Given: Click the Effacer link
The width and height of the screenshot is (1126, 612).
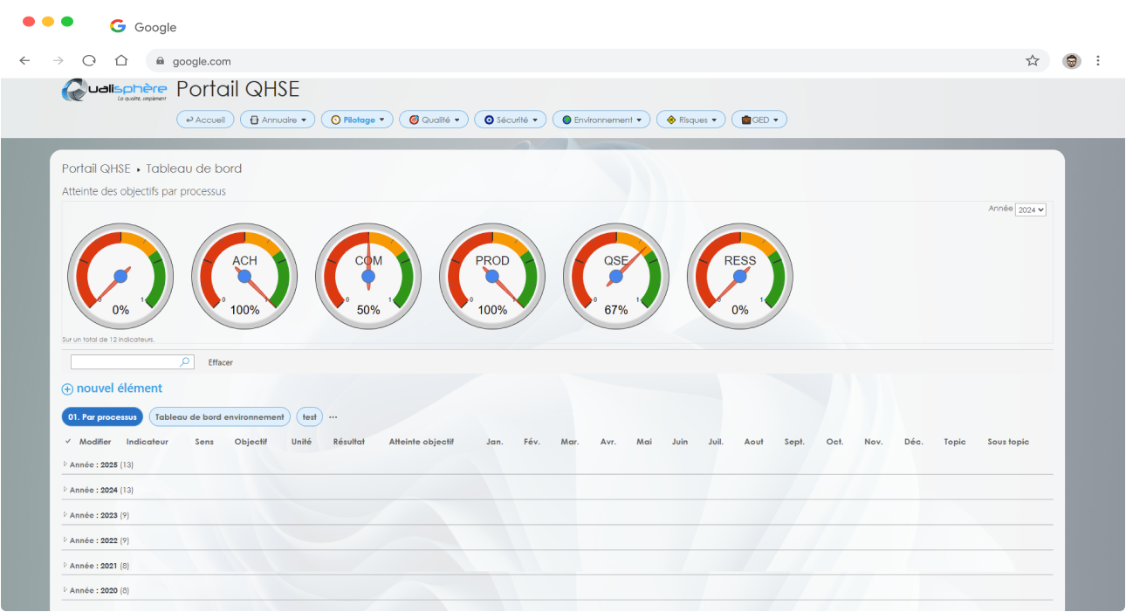Looking at the screenshot, I should [220, 362].
